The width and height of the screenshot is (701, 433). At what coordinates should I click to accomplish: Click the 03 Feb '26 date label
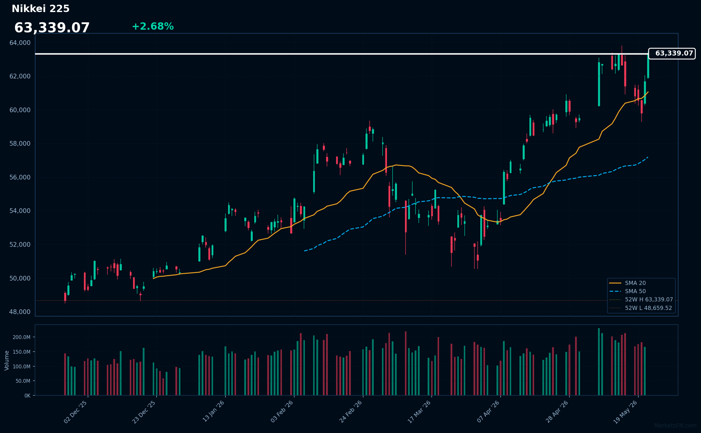tap(282, 412)
